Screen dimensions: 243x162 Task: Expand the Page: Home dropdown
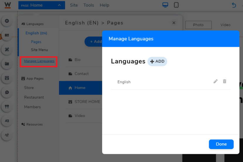tap(42, 5)
